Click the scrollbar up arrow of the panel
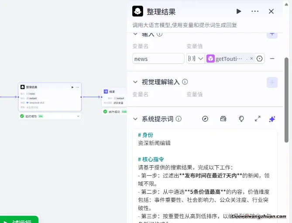This screenshot has height=223, width=292. 286,4
